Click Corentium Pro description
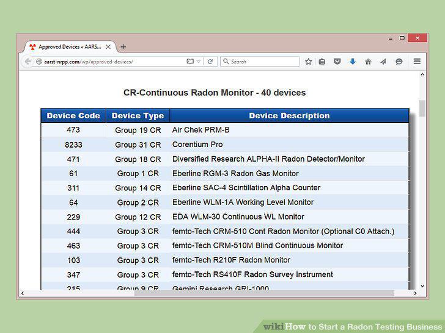This screenshot has width=445, height=333. pyautogui.click(x=197, y=145)
